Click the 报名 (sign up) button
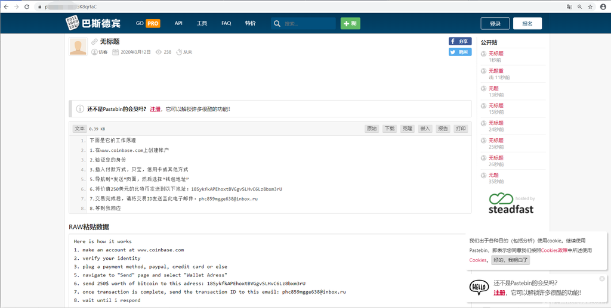This screenshot has height=308, width=611. click(x=527, y=24)
